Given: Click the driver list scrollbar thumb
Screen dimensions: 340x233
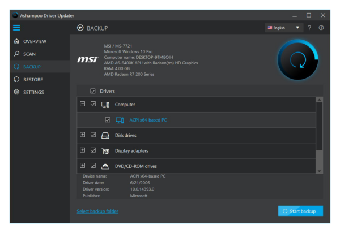Looking at the screenshot, I should [319, 126].
